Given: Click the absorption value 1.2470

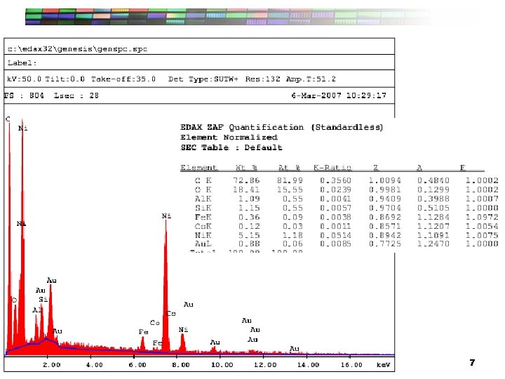Looking at the screenshot, I should coord(433,244).
